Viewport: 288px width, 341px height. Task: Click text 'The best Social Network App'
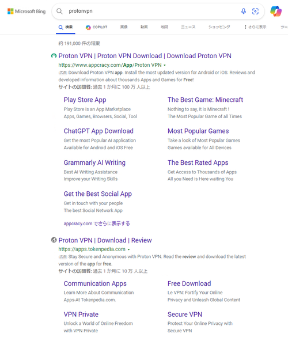[x=93, y=210]
